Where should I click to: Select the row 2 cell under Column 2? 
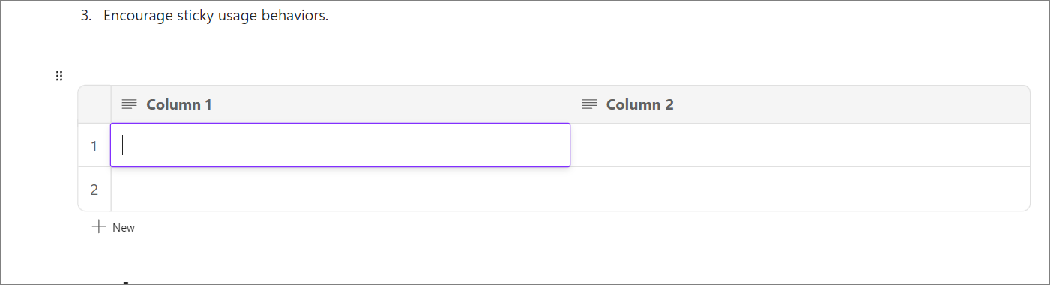tap(800, 189)
